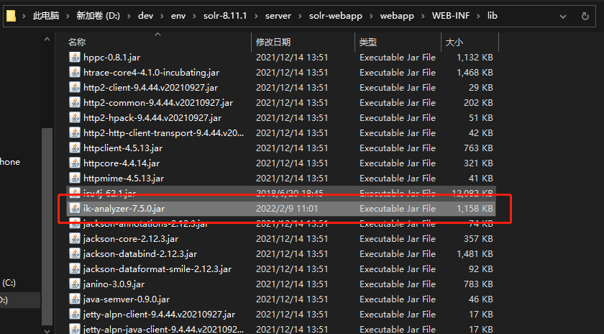
Task: Click the jar icon of janino-3.0.9.jar
Action: tap(74, 284)
